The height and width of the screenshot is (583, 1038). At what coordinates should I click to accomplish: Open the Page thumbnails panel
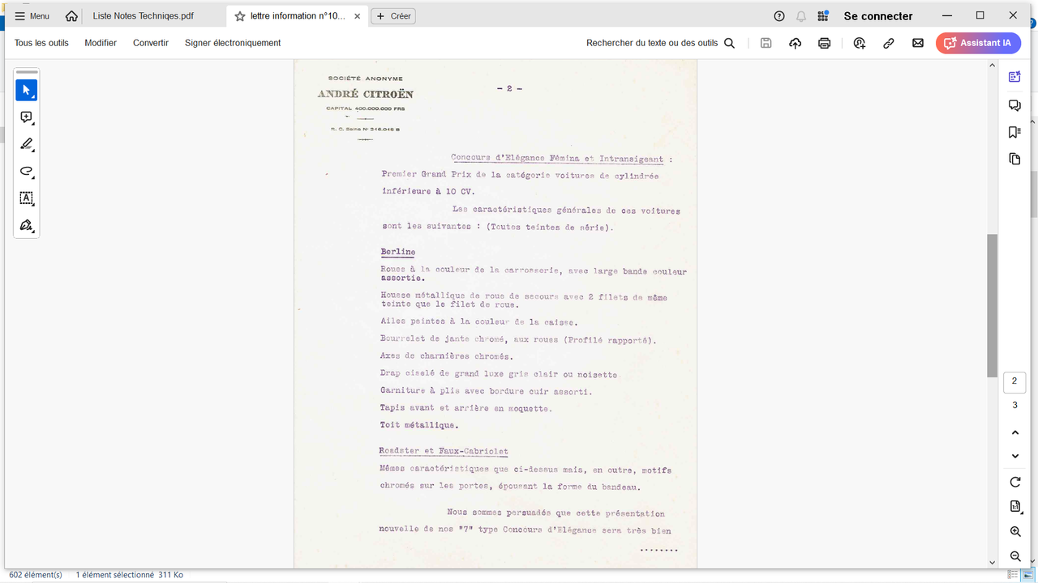[1014, 159]
